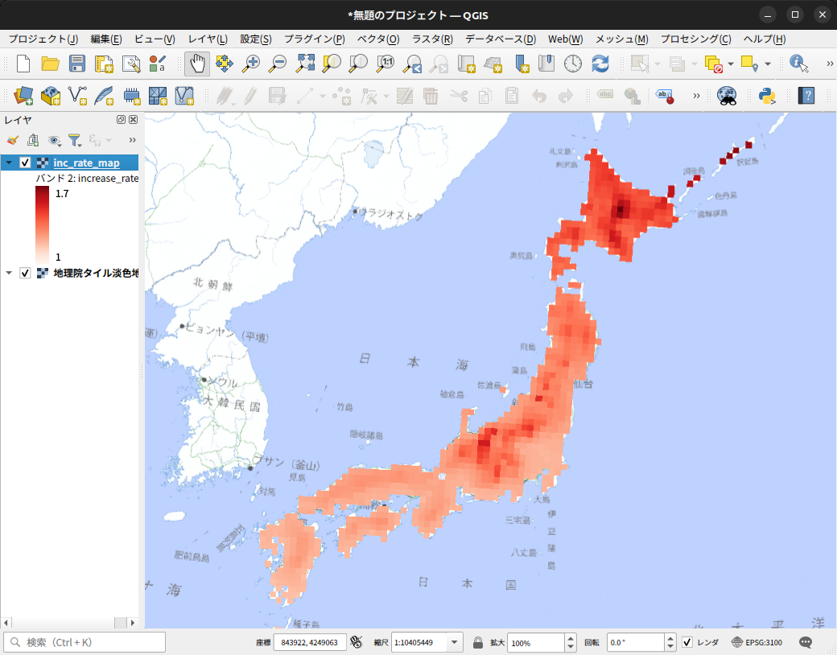
Task: Click the EPSG:3100 CRS button
Action: [x=757, y=642]
